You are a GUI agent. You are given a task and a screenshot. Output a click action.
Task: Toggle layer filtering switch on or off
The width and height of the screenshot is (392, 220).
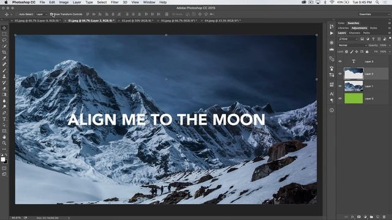(390, 38)
